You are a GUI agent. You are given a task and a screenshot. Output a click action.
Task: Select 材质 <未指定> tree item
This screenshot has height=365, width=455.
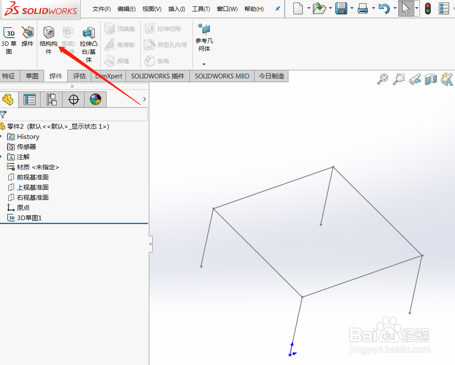pyautogui.click(x=33, y=167)
